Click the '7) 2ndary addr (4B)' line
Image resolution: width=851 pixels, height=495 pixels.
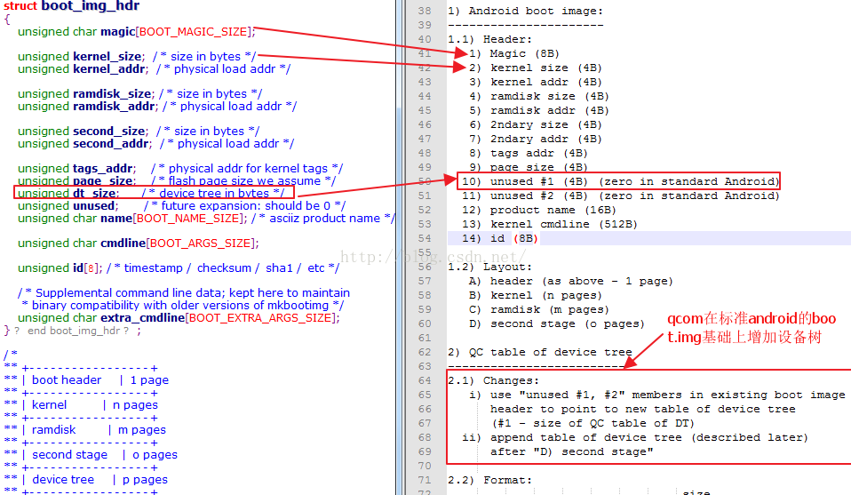click(x=536, y=139)
